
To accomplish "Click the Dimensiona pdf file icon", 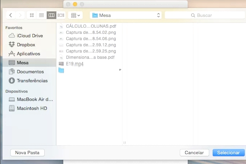I will [x=61, y=57].
